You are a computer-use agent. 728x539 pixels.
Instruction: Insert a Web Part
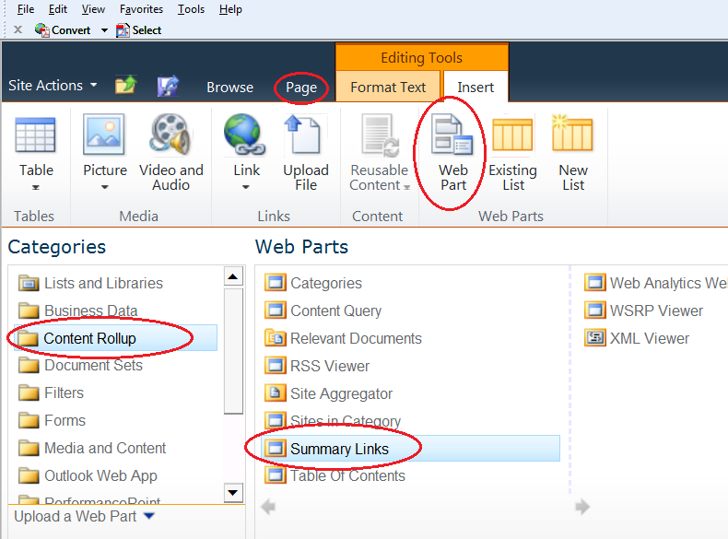tap(452, 152)
